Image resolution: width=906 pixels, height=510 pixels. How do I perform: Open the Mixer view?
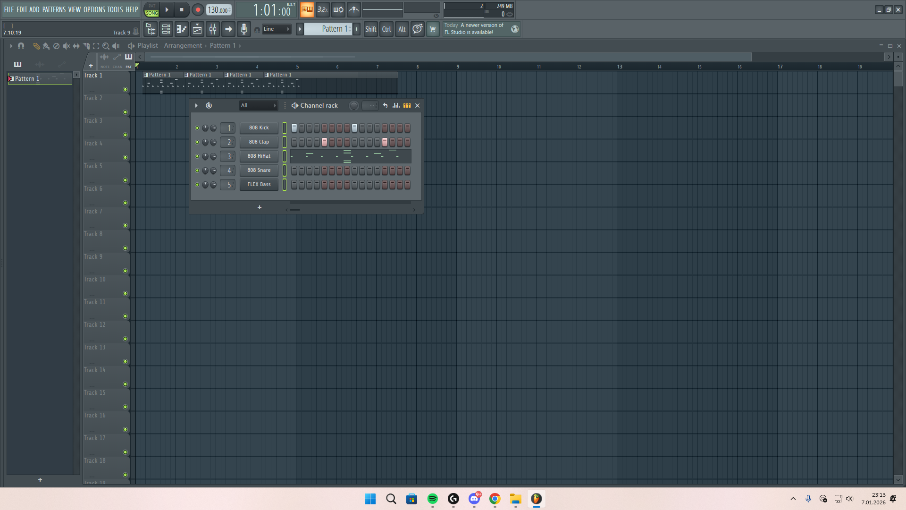[x=213, y=29]
